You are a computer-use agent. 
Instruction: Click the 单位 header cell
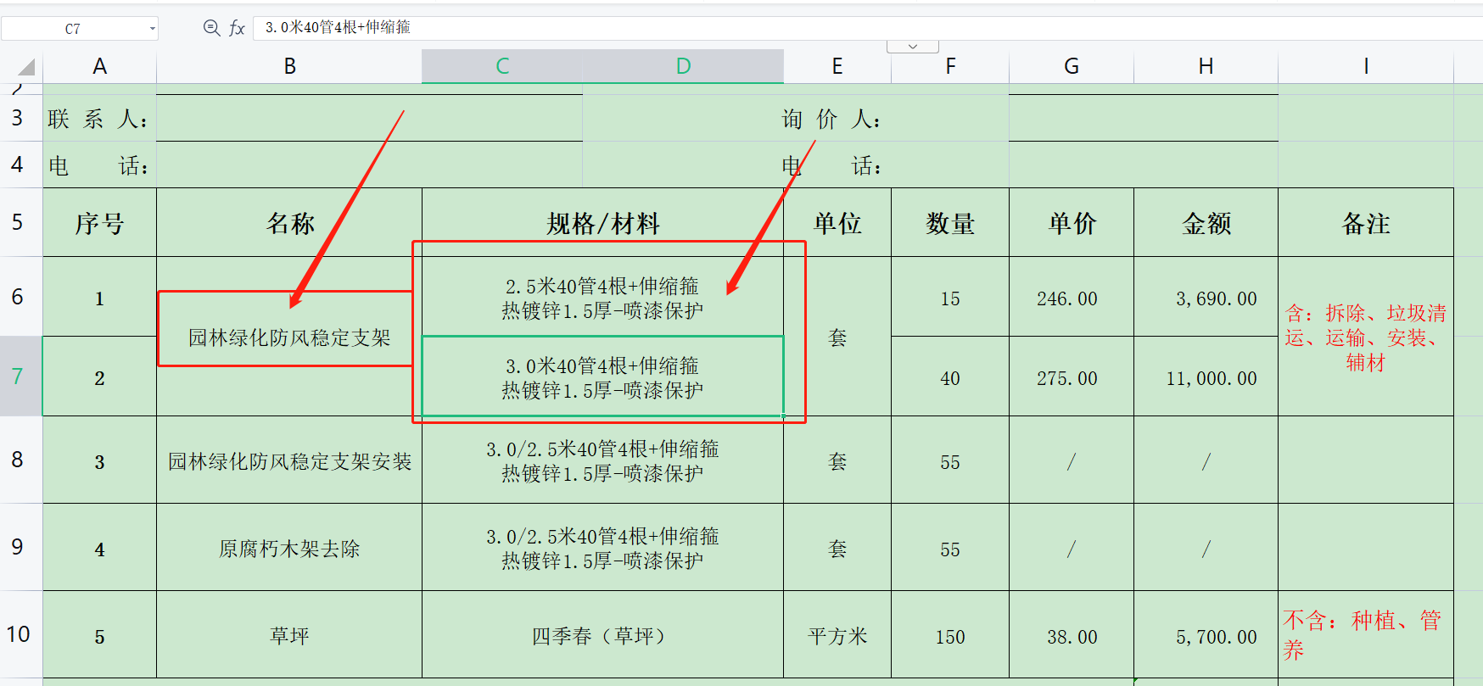point(837,223)
